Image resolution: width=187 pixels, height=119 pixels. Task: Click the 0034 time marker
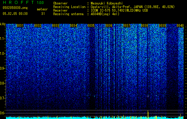[x=73, y=26]
